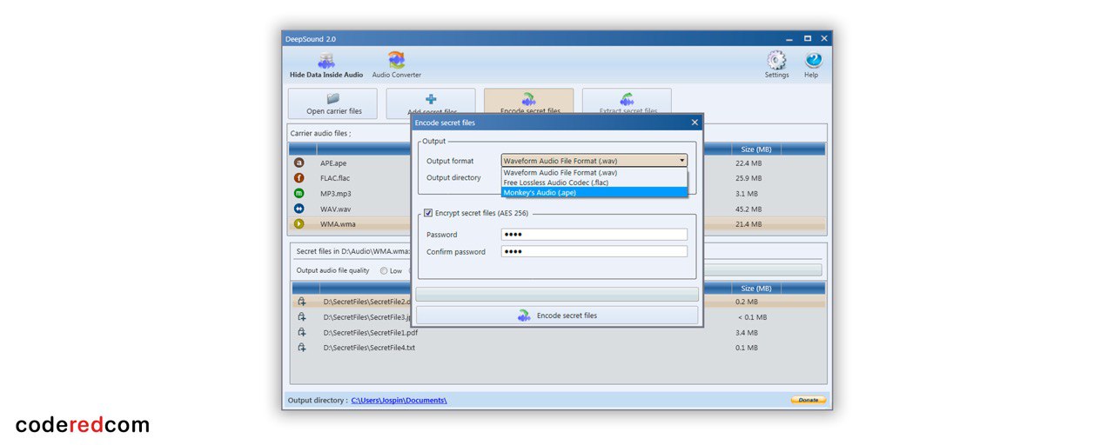1114x445 pixels.
Task: Click Size (MB) header of carrier list
Action: (756, 149)
